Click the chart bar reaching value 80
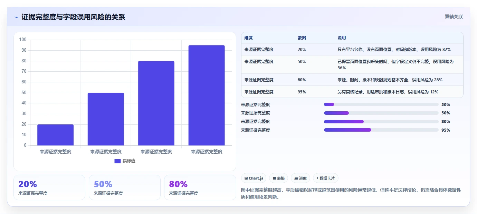This screenshot has height=214, width=477. tap(156, 103)
